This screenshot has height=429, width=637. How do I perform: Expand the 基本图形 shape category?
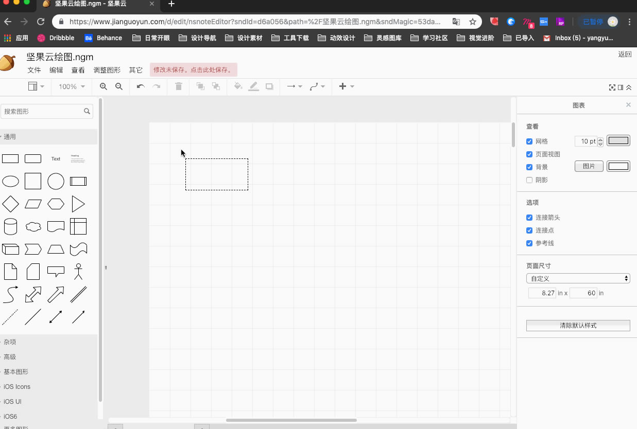(16, 372)
